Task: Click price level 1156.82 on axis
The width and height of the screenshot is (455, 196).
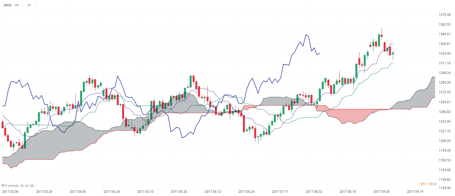Action: tap(445, 180)
